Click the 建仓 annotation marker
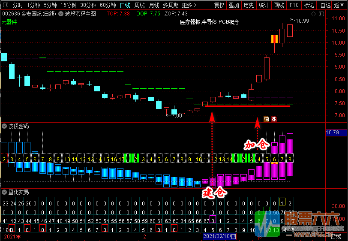This screenshot has width=348, height=241. [x=213, y=193]
